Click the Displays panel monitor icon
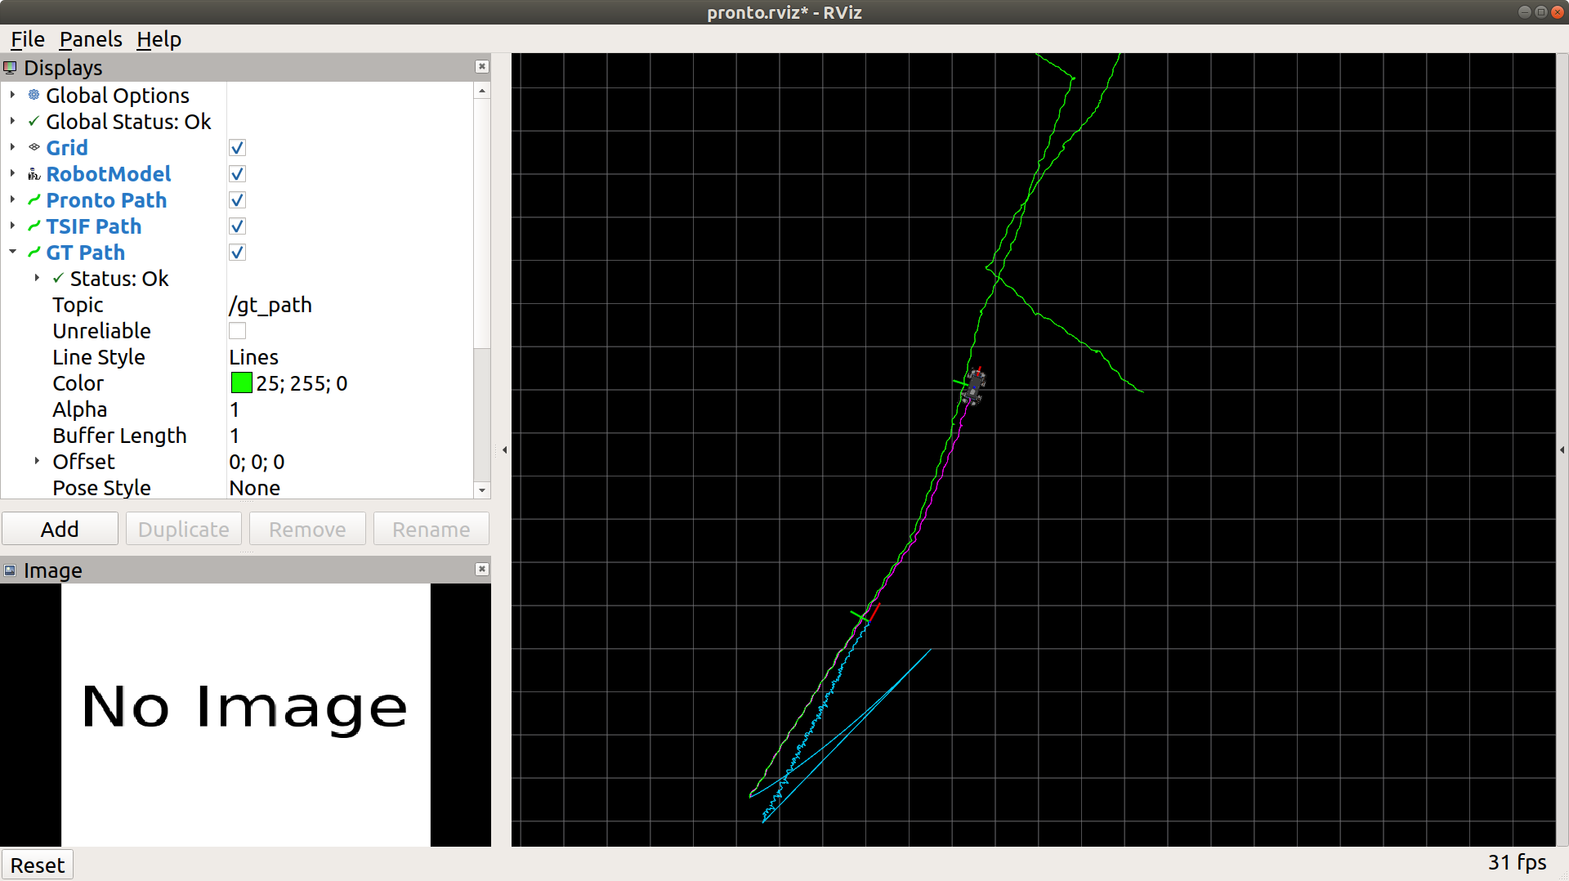1569x881 pixels. point(10,68)
